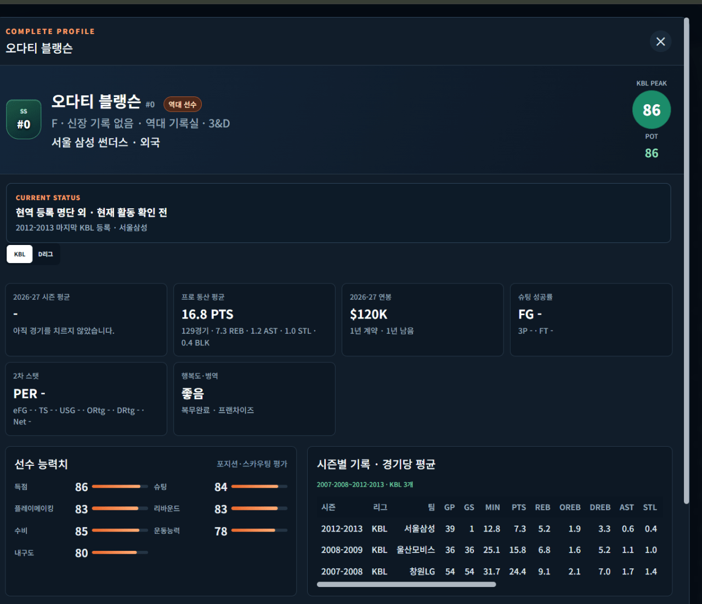Open the 2026-27 시즌 평균 card
The height and width of the screenshot is (604, 702).
coord(86,320)
